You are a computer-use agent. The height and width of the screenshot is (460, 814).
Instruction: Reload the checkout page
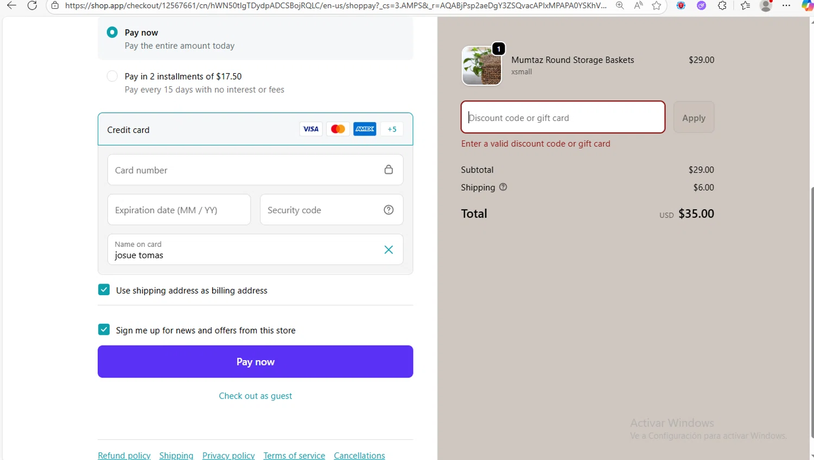(32, 5)
